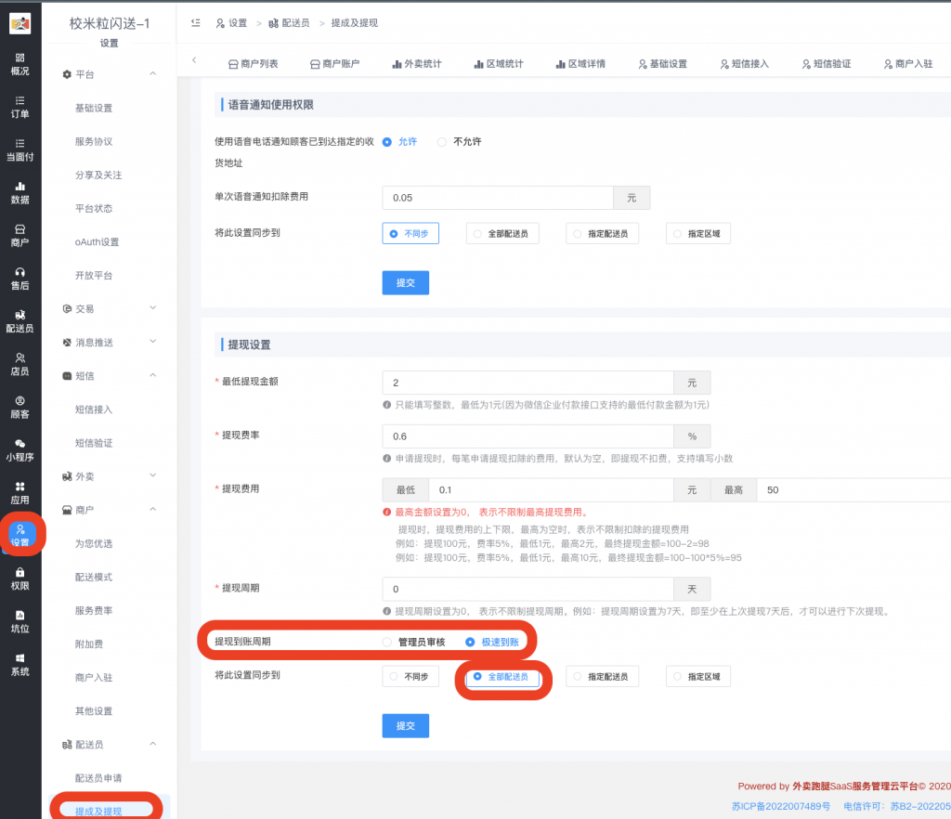
Task: Switch to the 商户列表 tab
Action: tap(254, 62)
